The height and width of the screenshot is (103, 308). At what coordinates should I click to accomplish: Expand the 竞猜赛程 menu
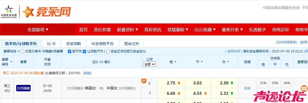pos(178,30)
